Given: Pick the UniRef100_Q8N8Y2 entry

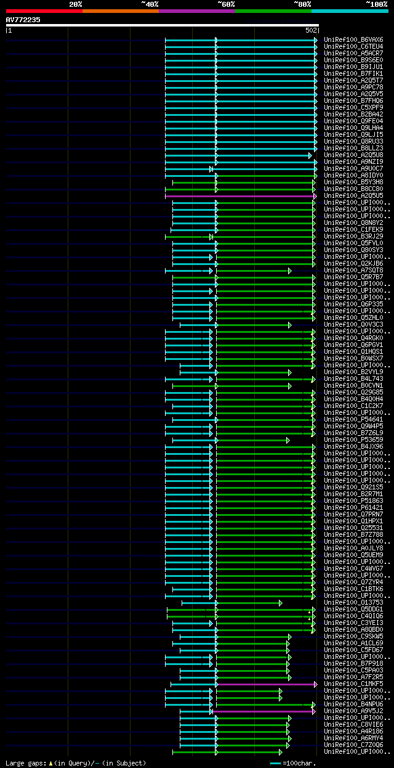Looking at the screenshot, I should pos(353,223).
